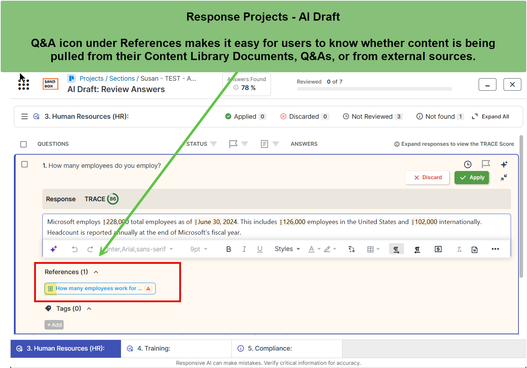Filter questions by the STATUS column
Viewport: 527px width, 368px height.
tap(213, 144)
